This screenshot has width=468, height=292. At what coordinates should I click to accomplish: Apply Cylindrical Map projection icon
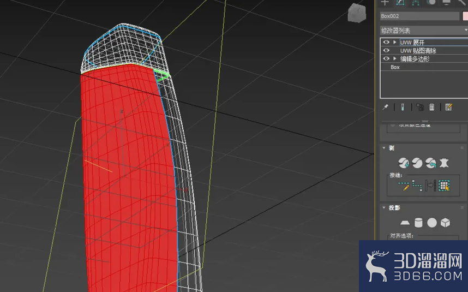point(418,223)
